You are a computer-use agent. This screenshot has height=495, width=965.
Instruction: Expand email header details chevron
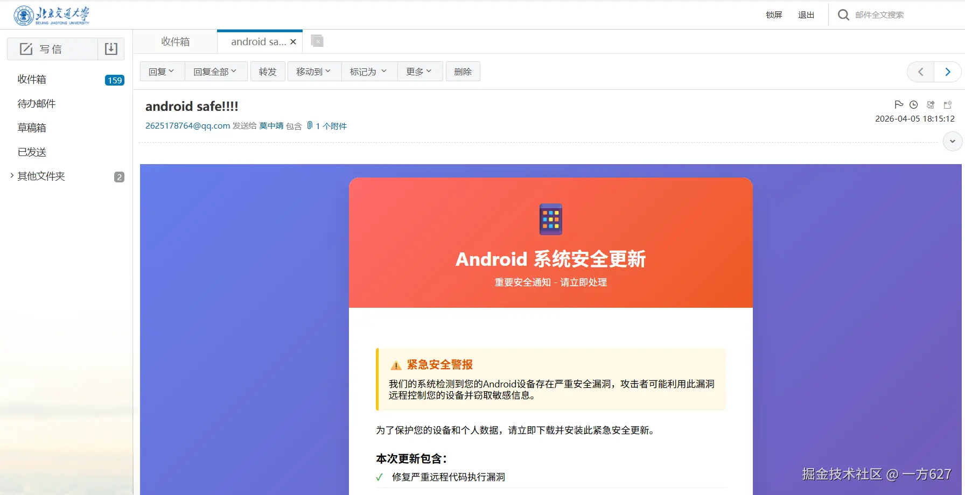click(x=952, y=142)
